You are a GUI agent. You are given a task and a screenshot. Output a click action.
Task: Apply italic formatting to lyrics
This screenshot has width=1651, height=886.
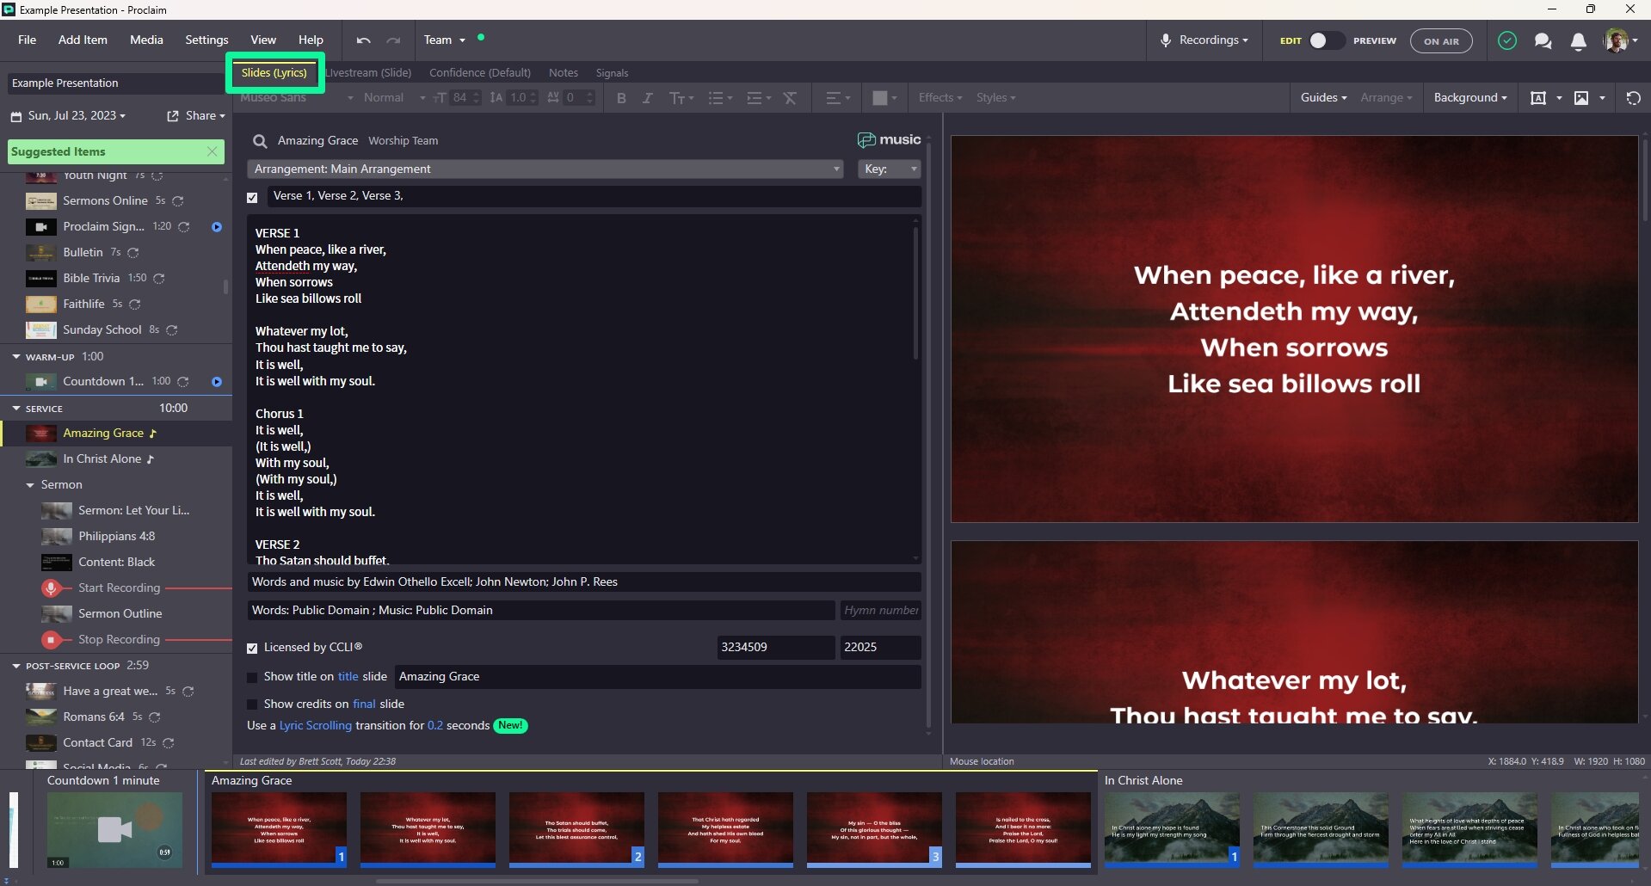[647, 98]
